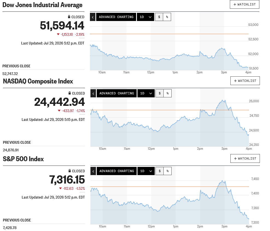The image size is (270, 231).
Task: Switch NASDAQ chart to percent view
Action: 168,93
